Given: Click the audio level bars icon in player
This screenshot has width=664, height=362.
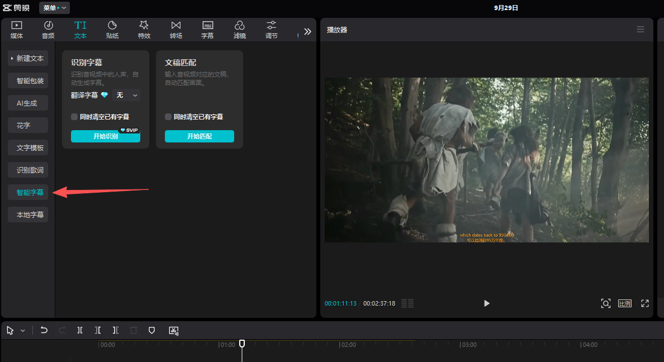Looking at the screenshot, I should (407, 303).
